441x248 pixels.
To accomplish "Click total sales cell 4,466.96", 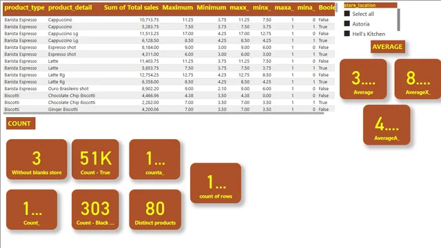I will click(150, 96).
